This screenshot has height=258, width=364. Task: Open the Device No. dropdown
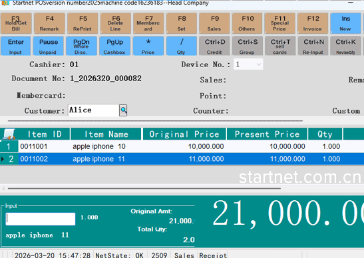(x=259, y=64)
